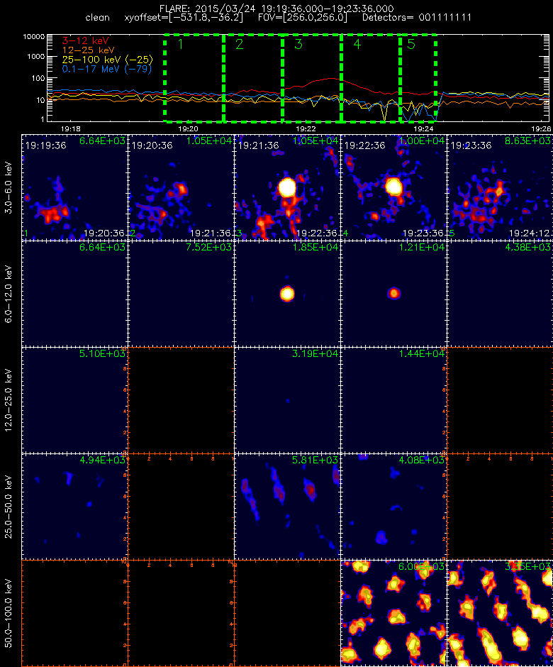Click the red 3-12 keV peak in the light curve
Screen dimensions: 553x667
click(x=332, y=78)
